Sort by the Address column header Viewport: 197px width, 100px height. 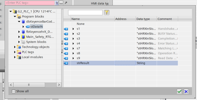coord(125,19)
